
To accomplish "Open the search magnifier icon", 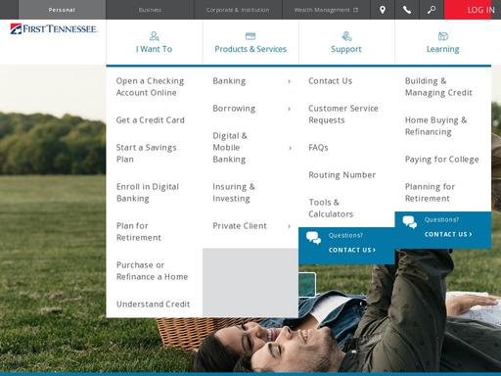I will tap(432, 10).
